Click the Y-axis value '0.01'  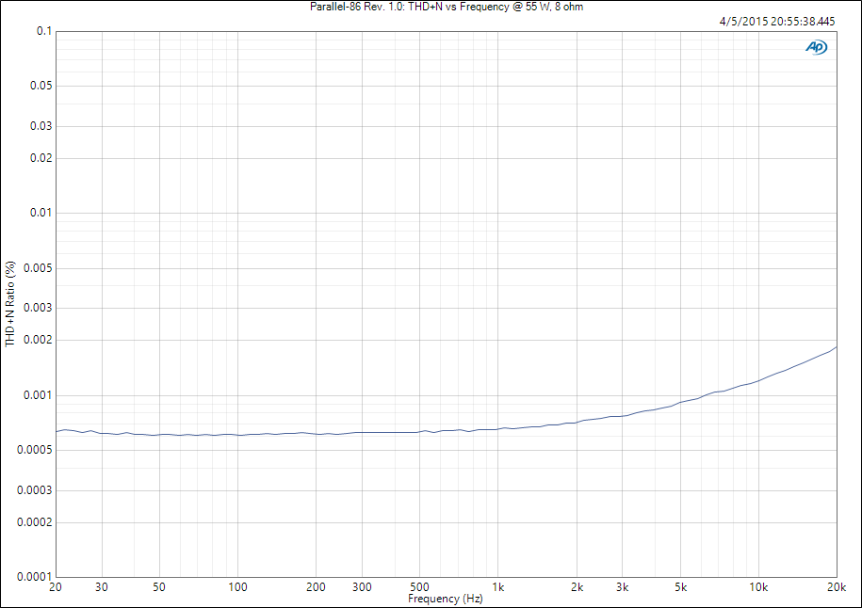pos(41,212)
